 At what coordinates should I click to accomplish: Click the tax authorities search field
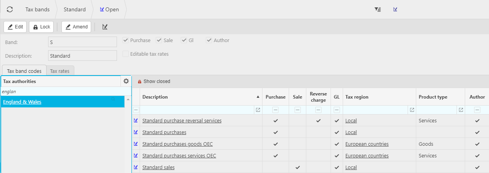(x=63, y=92)
